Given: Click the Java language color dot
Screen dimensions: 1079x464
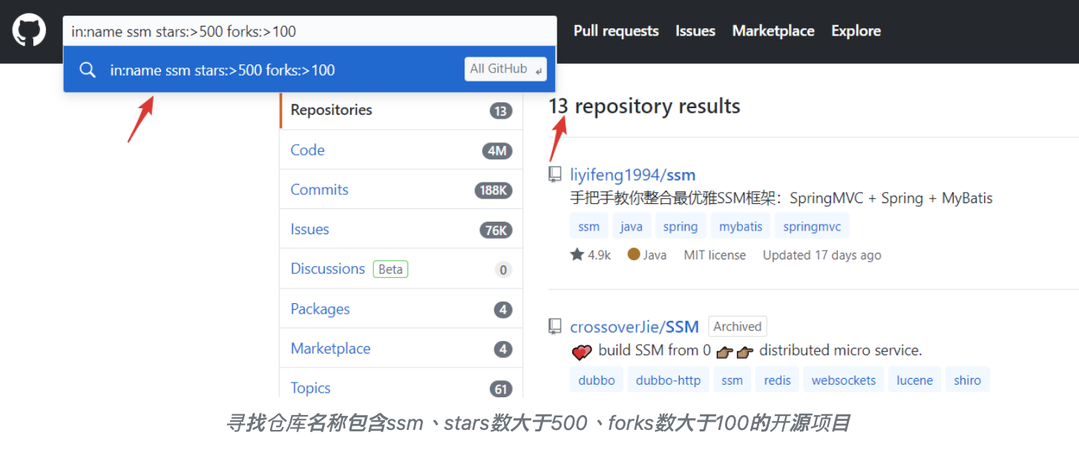Looking at the screenshot, I should [x=634, y=254].
